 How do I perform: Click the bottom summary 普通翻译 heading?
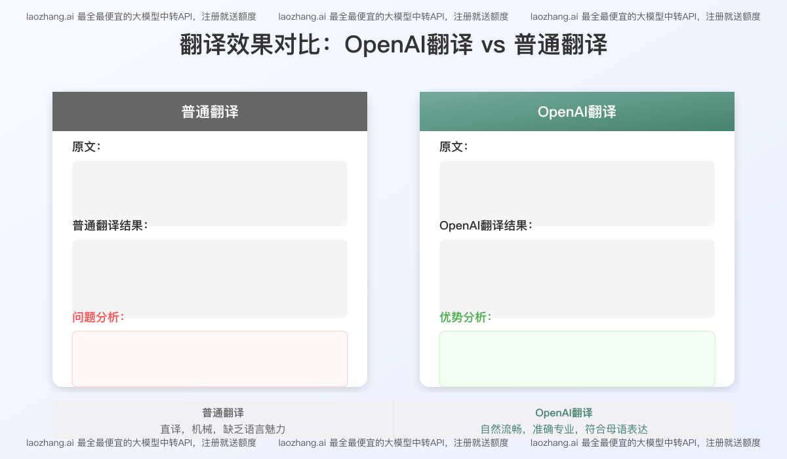click(223, 413)
